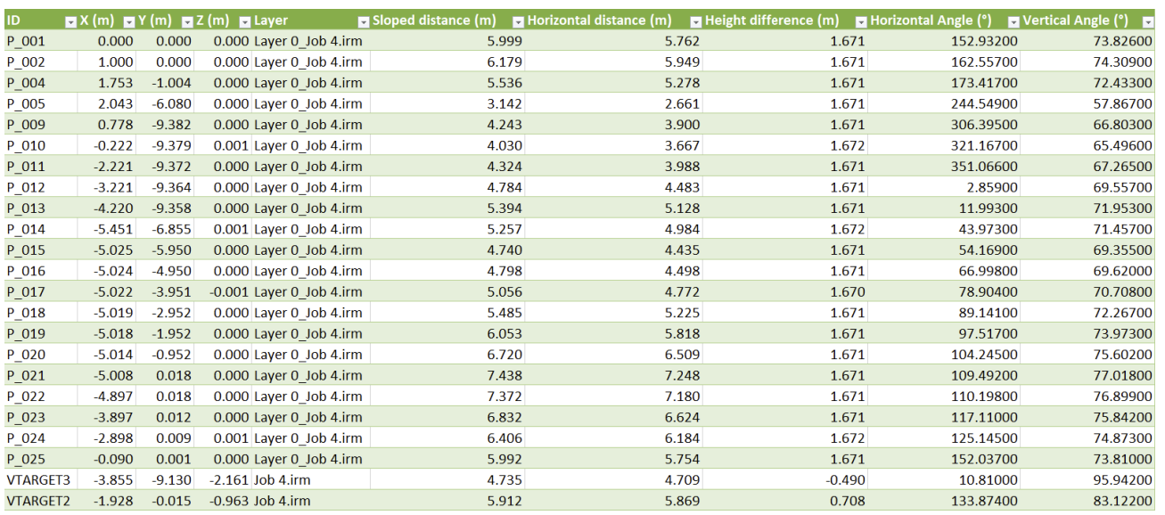Open the Layer column filter dropdown
Viewport: 1165px width, 515px height.
pos(363,20)
